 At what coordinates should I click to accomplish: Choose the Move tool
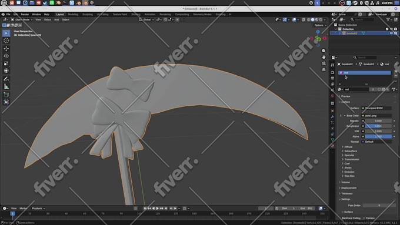(x=6, y=48)
